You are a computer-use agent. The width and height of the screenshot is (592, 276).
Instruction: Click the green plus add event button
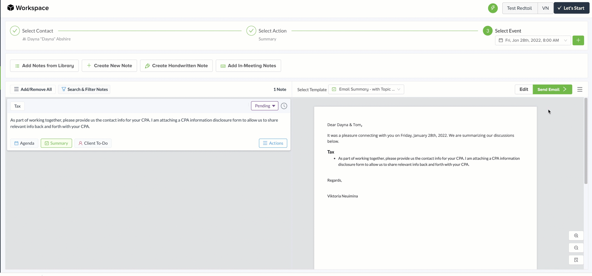coord(578,40)
